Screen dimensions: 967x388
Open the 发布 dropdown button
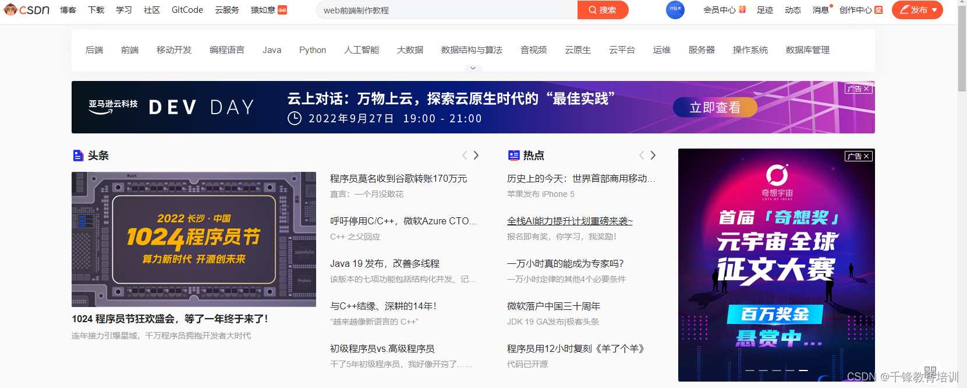[918, 10]
